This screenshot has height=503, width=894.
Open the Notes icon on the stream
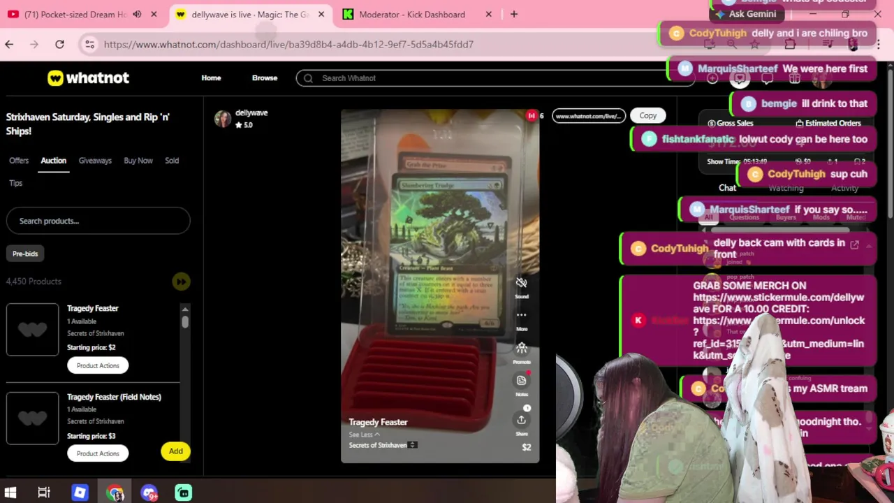[x=521, y=380]
